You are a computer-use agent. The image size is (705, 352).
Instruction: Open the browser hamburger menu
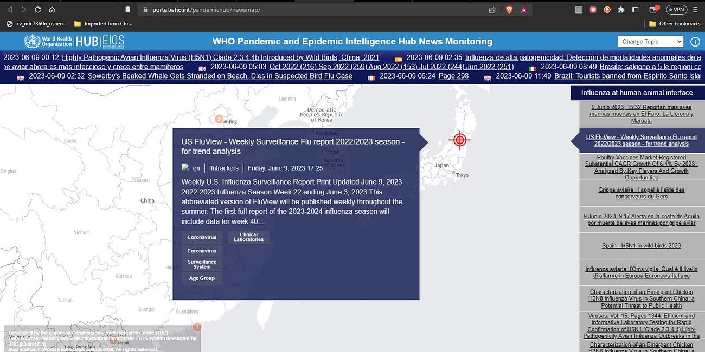(696, 10)
